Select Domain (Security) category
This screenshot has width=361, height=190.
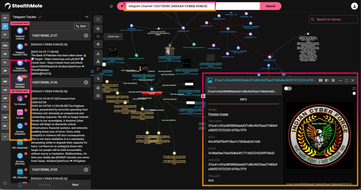pyautogui.click(x=20, y=159)
